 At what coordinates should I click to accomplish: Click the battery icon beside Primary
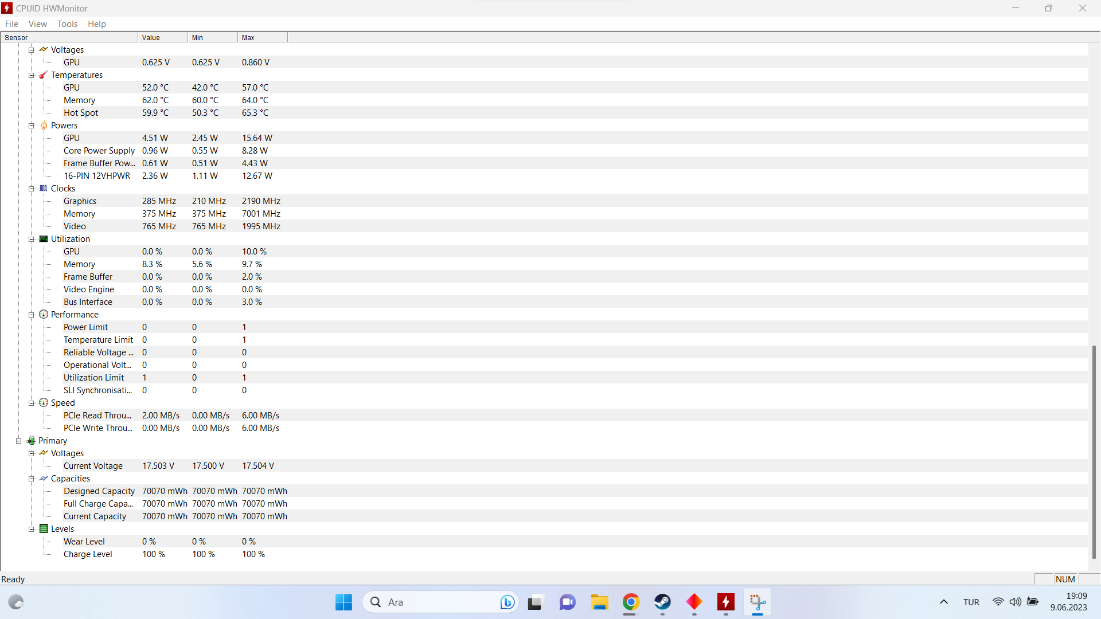tap(32, 441)
